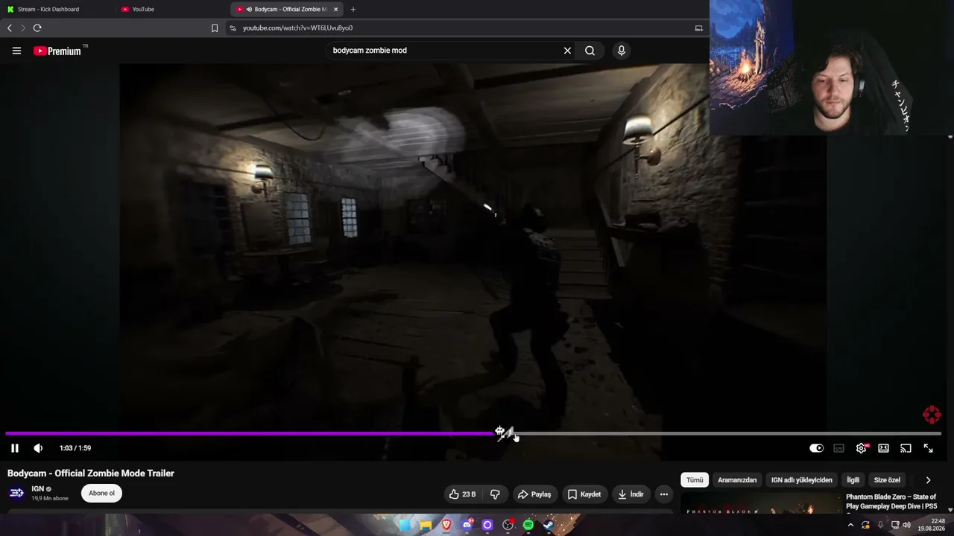This screenshot has width=954, height=536.
Task: Reload the current page
Action: [37, 28]
